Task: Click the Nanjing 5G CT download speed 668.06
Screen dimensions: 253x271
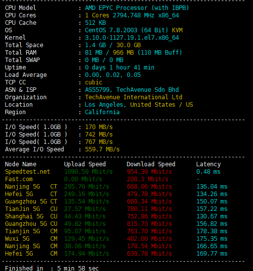Action: coord(149,187)
